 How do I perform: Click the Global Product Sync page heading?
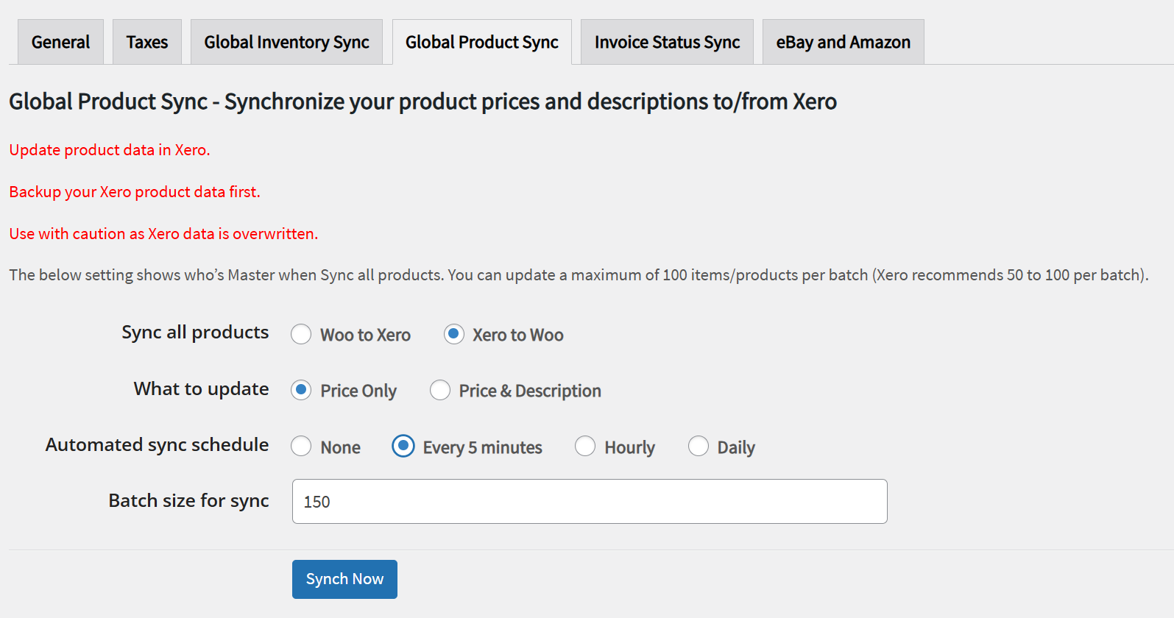point(422,102)
